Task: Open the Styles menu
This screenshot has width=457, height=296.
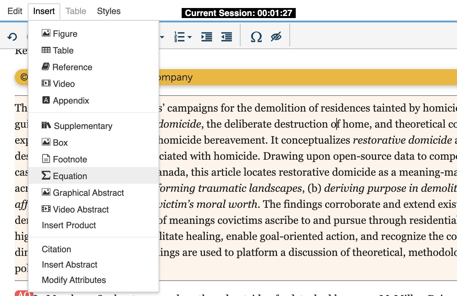Action: click(x=109, y=11)
